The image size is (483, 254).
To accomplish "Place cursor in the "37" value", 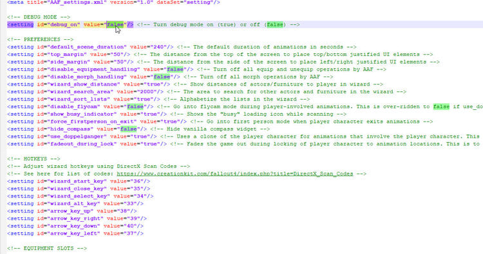I will (x=130, y=233).
